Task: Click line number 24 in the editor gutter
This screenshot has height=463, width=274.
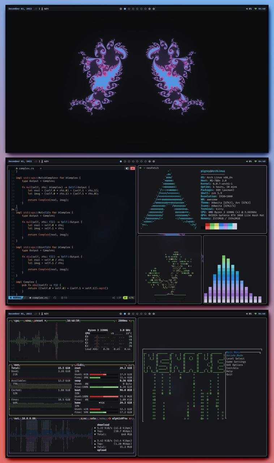Action: point(13,209)
